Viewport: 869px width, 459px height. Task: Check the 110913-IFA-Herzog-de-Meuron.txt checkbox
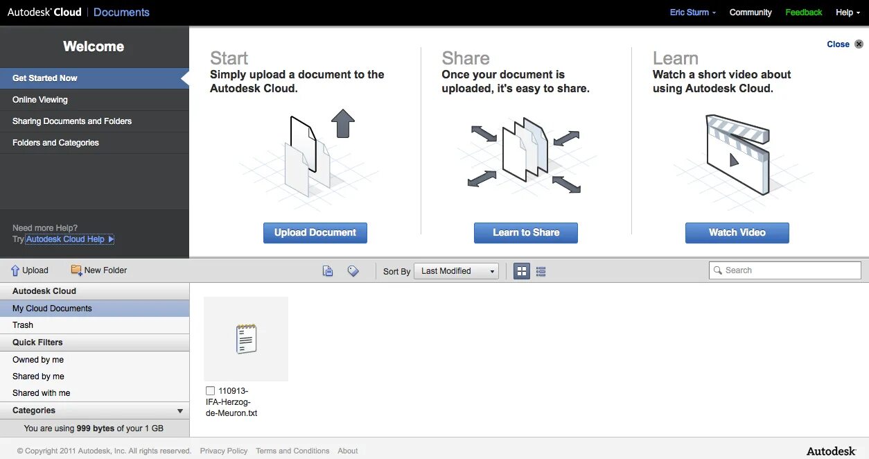click(211, 391)
